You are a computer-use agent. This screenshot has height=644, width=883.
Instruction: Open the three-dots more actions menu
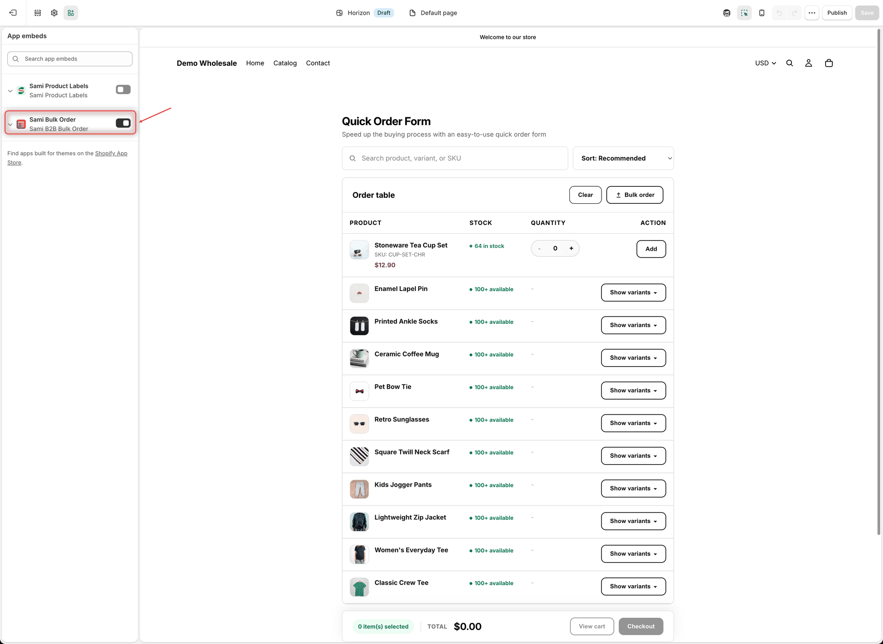pyautogui.click(x=812, y=13)
